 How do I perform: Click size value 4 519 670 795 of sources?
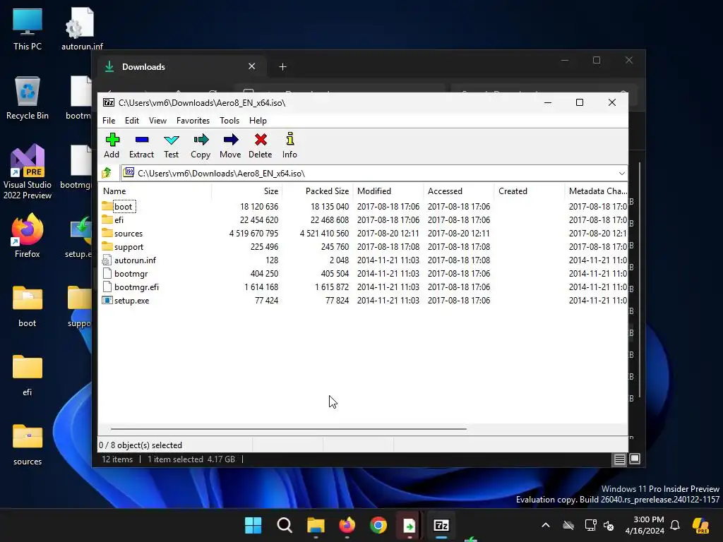(x=253, y=233)
